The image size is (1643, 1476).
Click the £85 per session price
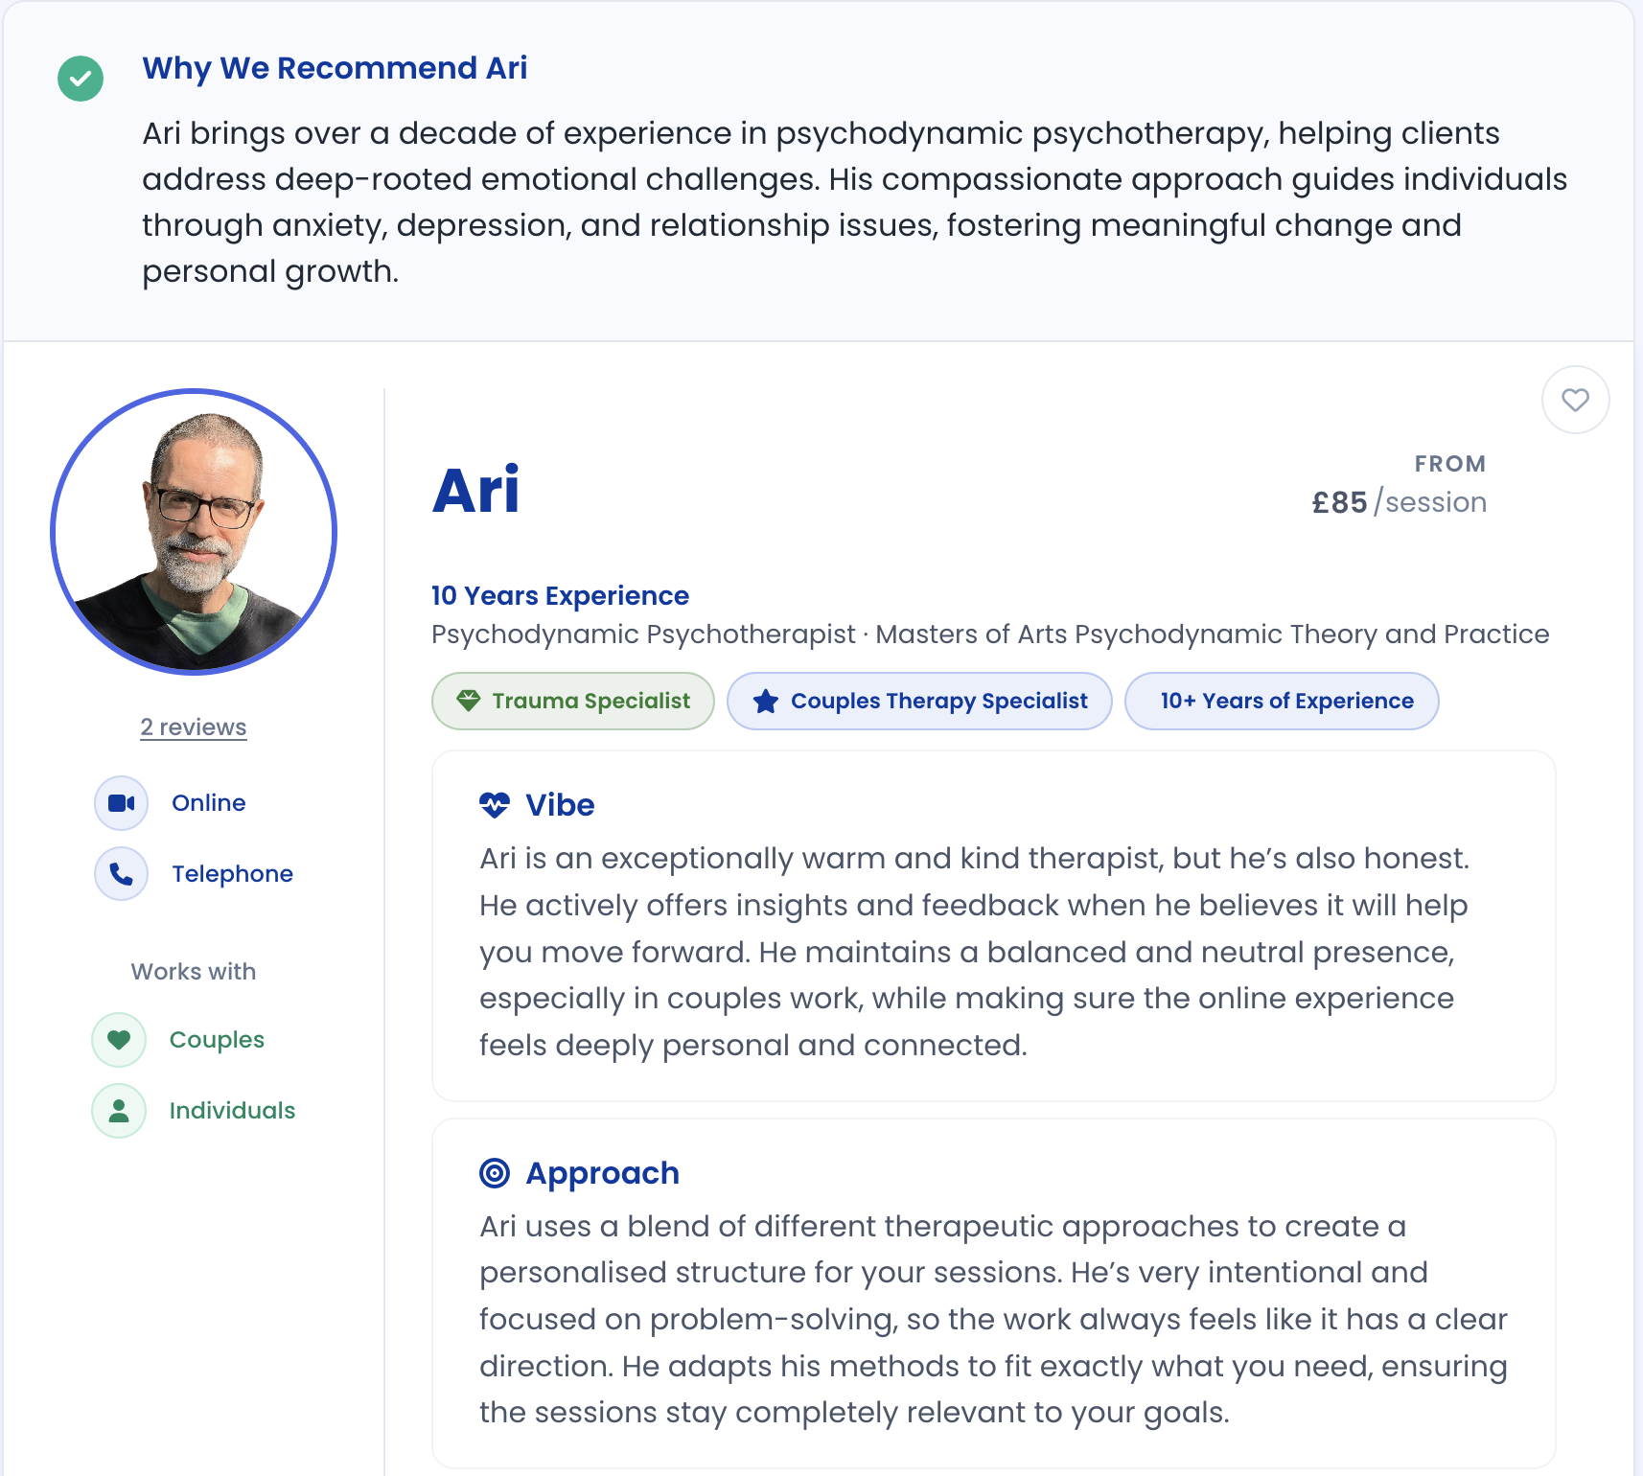[1400, 502]
